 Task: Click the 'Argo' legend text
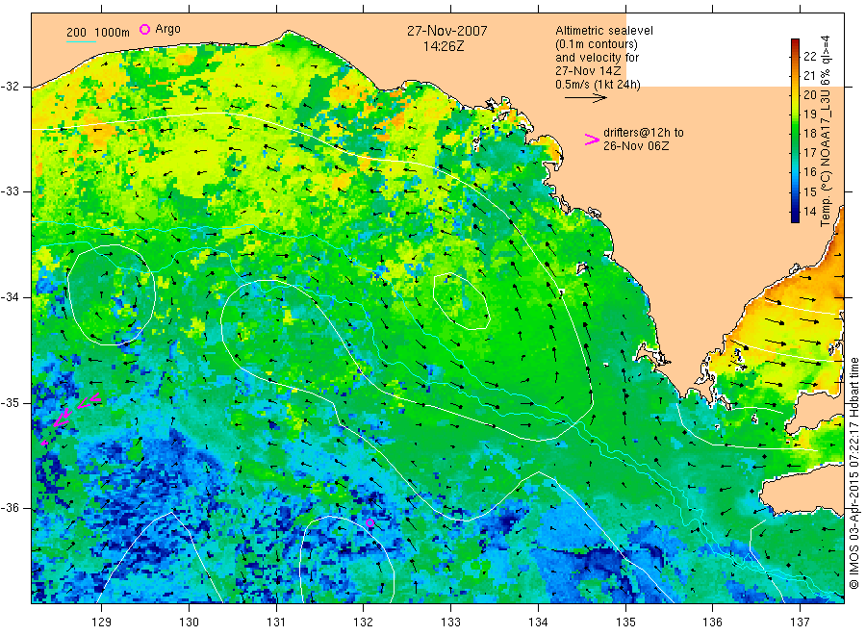point(167,29)
